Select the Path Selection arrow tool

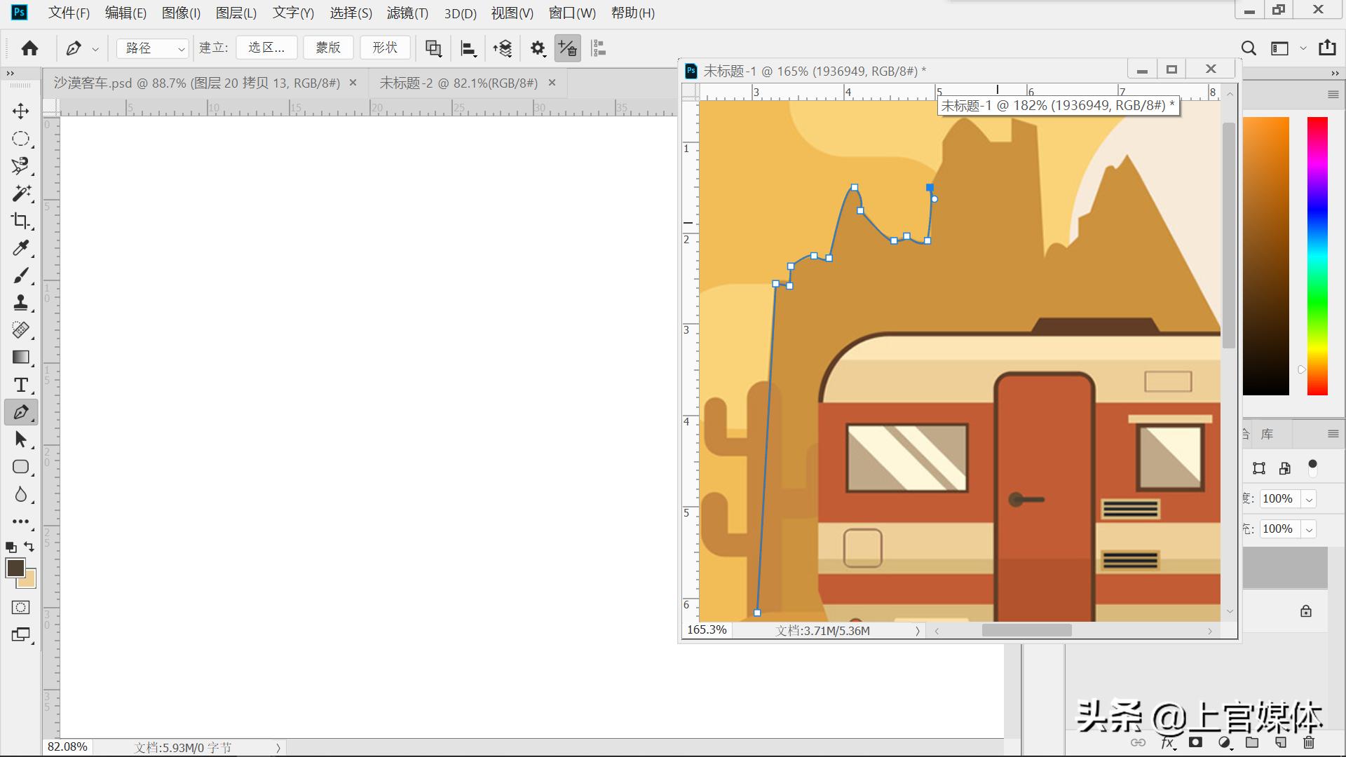pos(21,439)
